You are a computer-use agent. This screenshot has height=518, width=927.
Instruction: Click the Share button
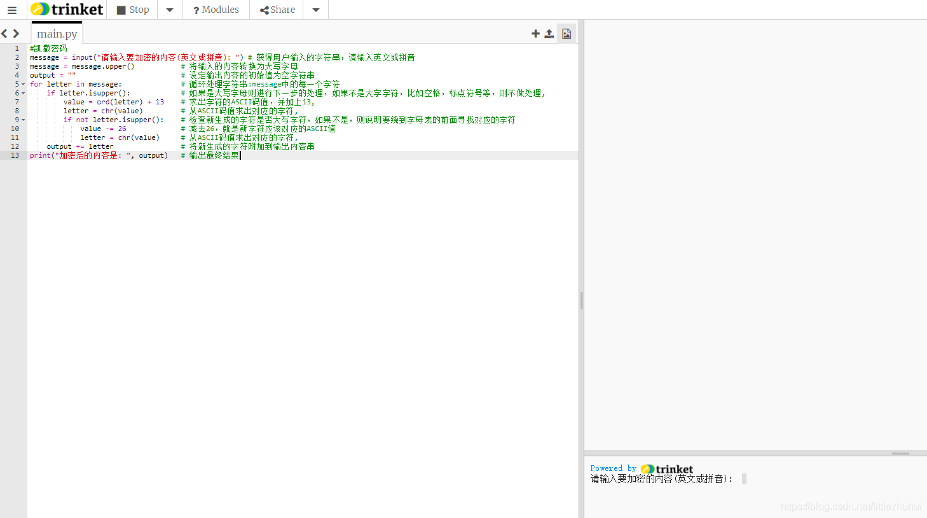pyautogui.click(x=277, y=10)
